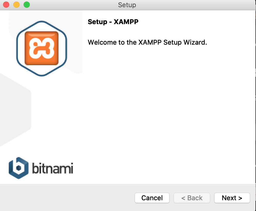The width and height of the screenshot is (256, 211).
Task: Proceed with the Next > button
Action: click(x=232, y=198)
